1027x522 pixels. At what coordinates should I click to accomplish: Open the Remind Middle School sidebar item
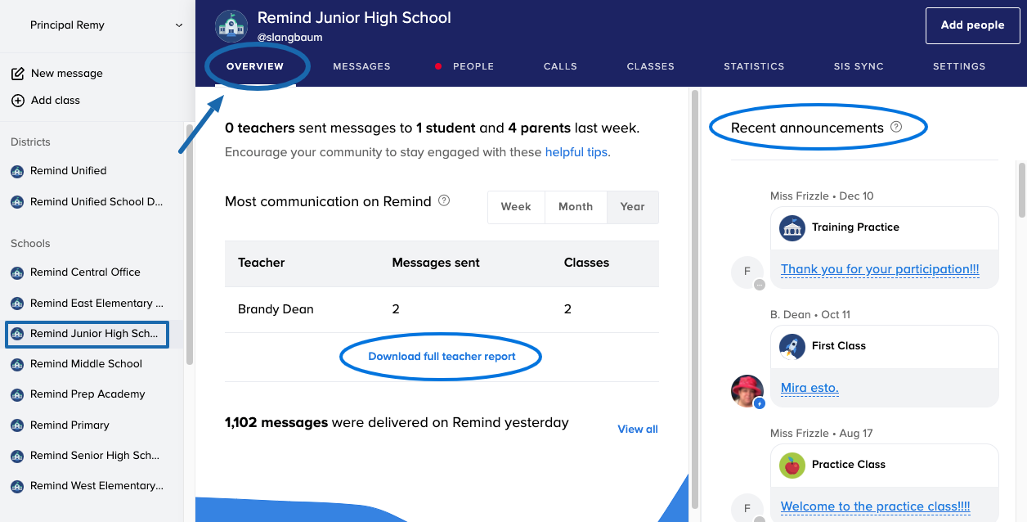coord(86,364)
